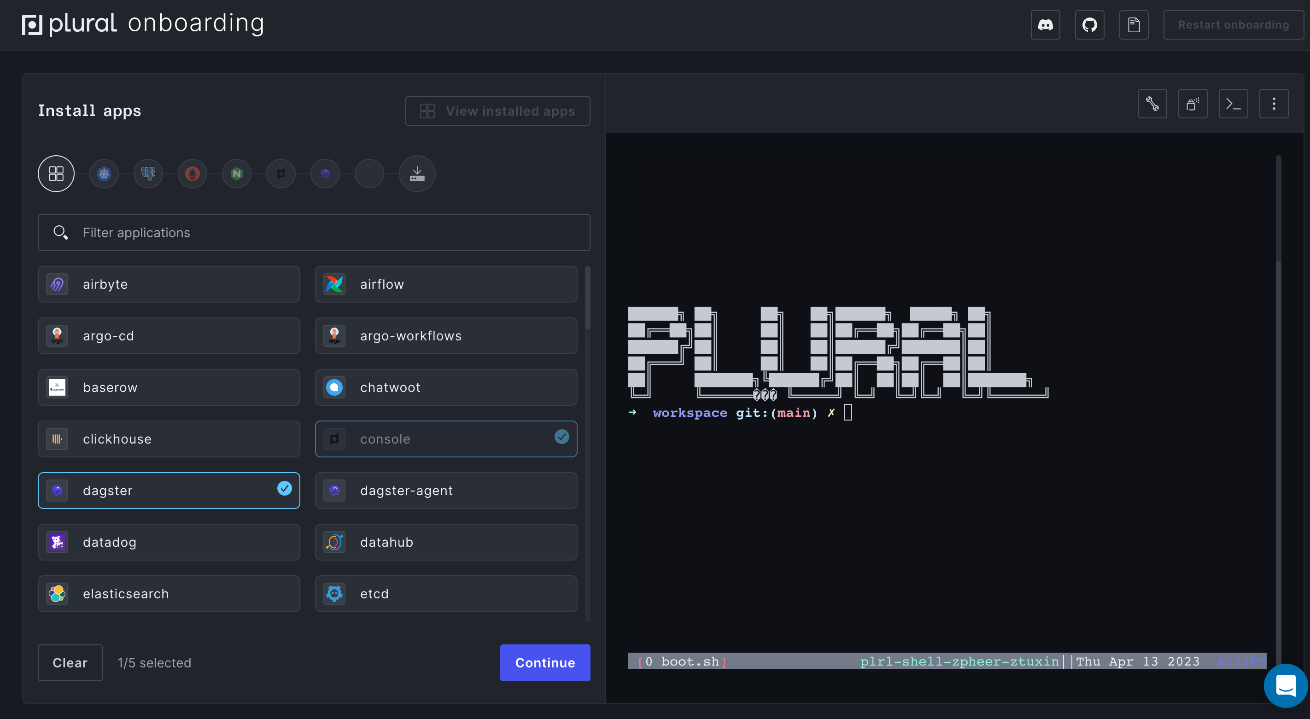Open the wrench configuration tool icon
The image size is (1310, 719).
1152,104
